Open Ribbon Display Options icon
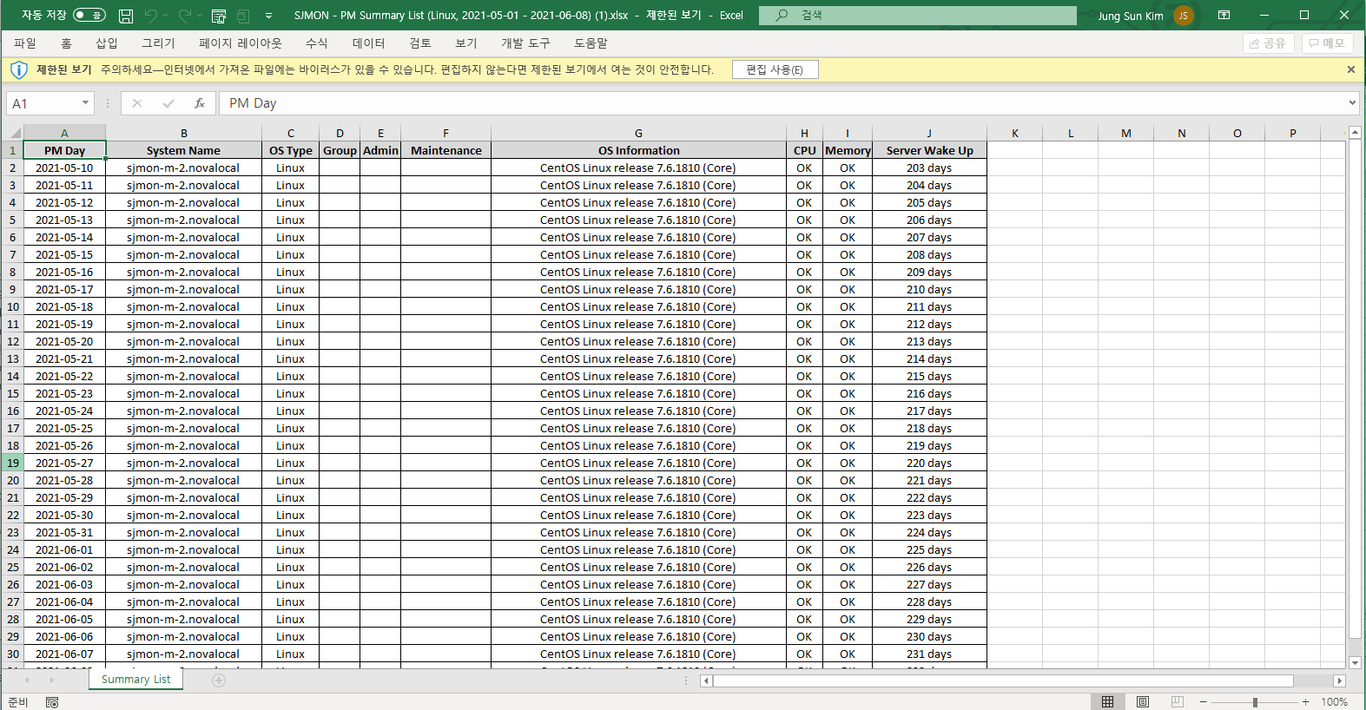Screen dimensions: 1366x710 pos(1224,15)
